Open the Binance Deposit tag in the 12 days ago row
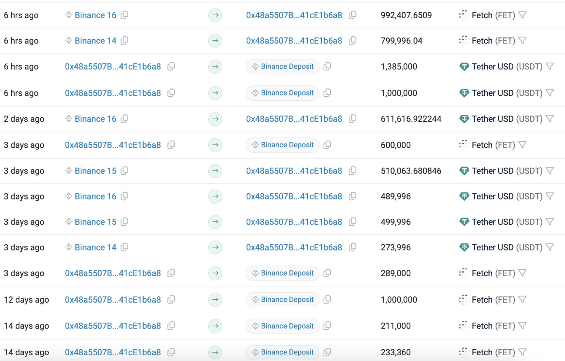This screenshot has width=565, height=361. (x=287, y=300)
